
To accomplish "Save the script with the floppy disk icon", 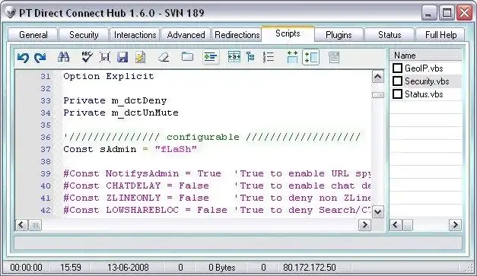I will 122,57.
